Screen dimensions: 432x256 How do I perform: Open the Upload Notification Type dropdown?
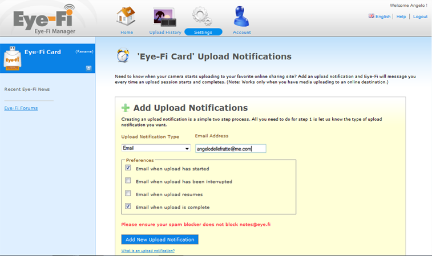click(x=156, y=148)
